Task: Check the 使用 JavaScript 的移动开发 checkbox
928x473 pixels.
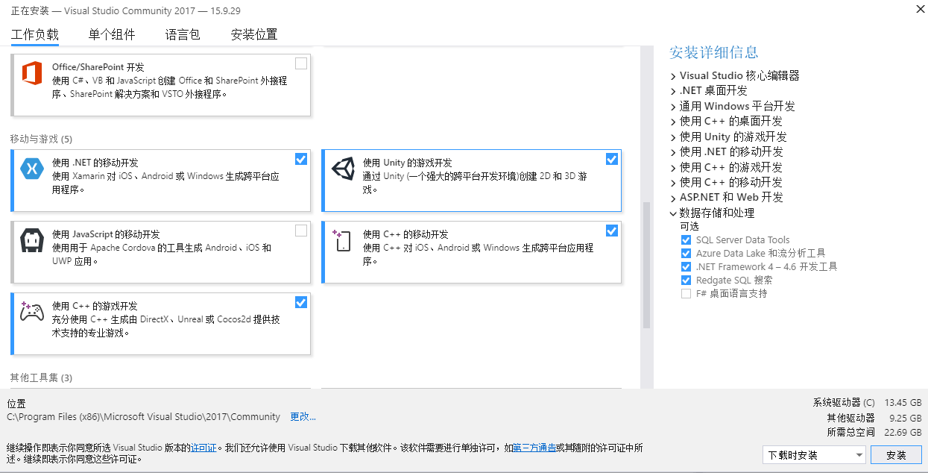Action: [x=300, y=231]
